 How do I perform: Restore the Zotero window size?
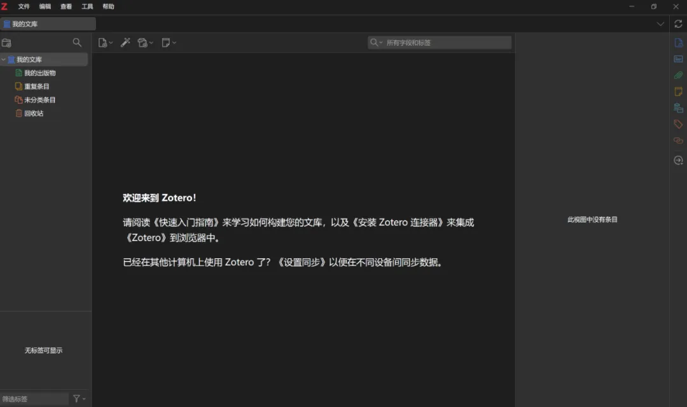point(654,6)
